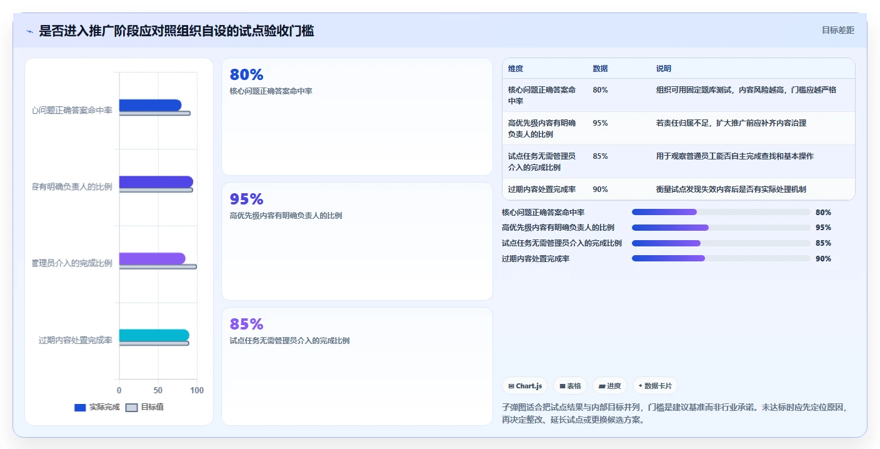Click the 80% value beside the first progress bar

pos(823,213)
